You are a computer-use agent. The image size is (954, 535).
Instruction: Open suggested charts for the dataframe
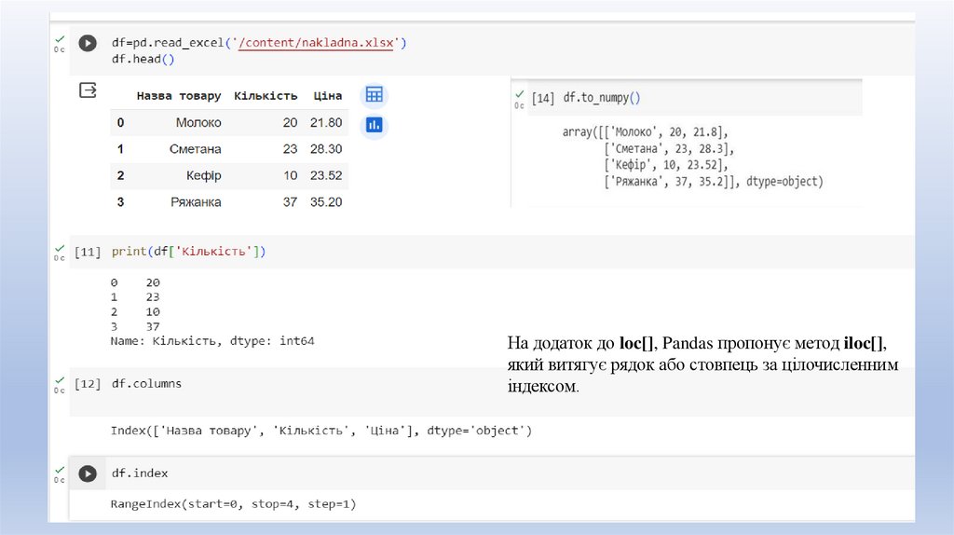tap(375, 124)
